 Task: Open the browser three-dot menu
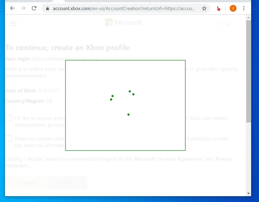244,8
